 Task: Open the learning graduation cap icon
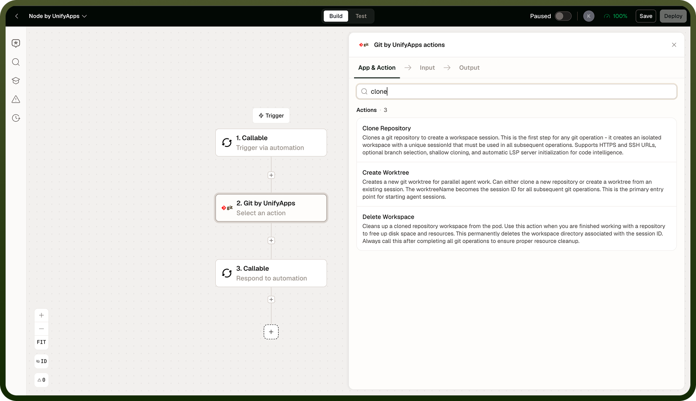(16, 81)
